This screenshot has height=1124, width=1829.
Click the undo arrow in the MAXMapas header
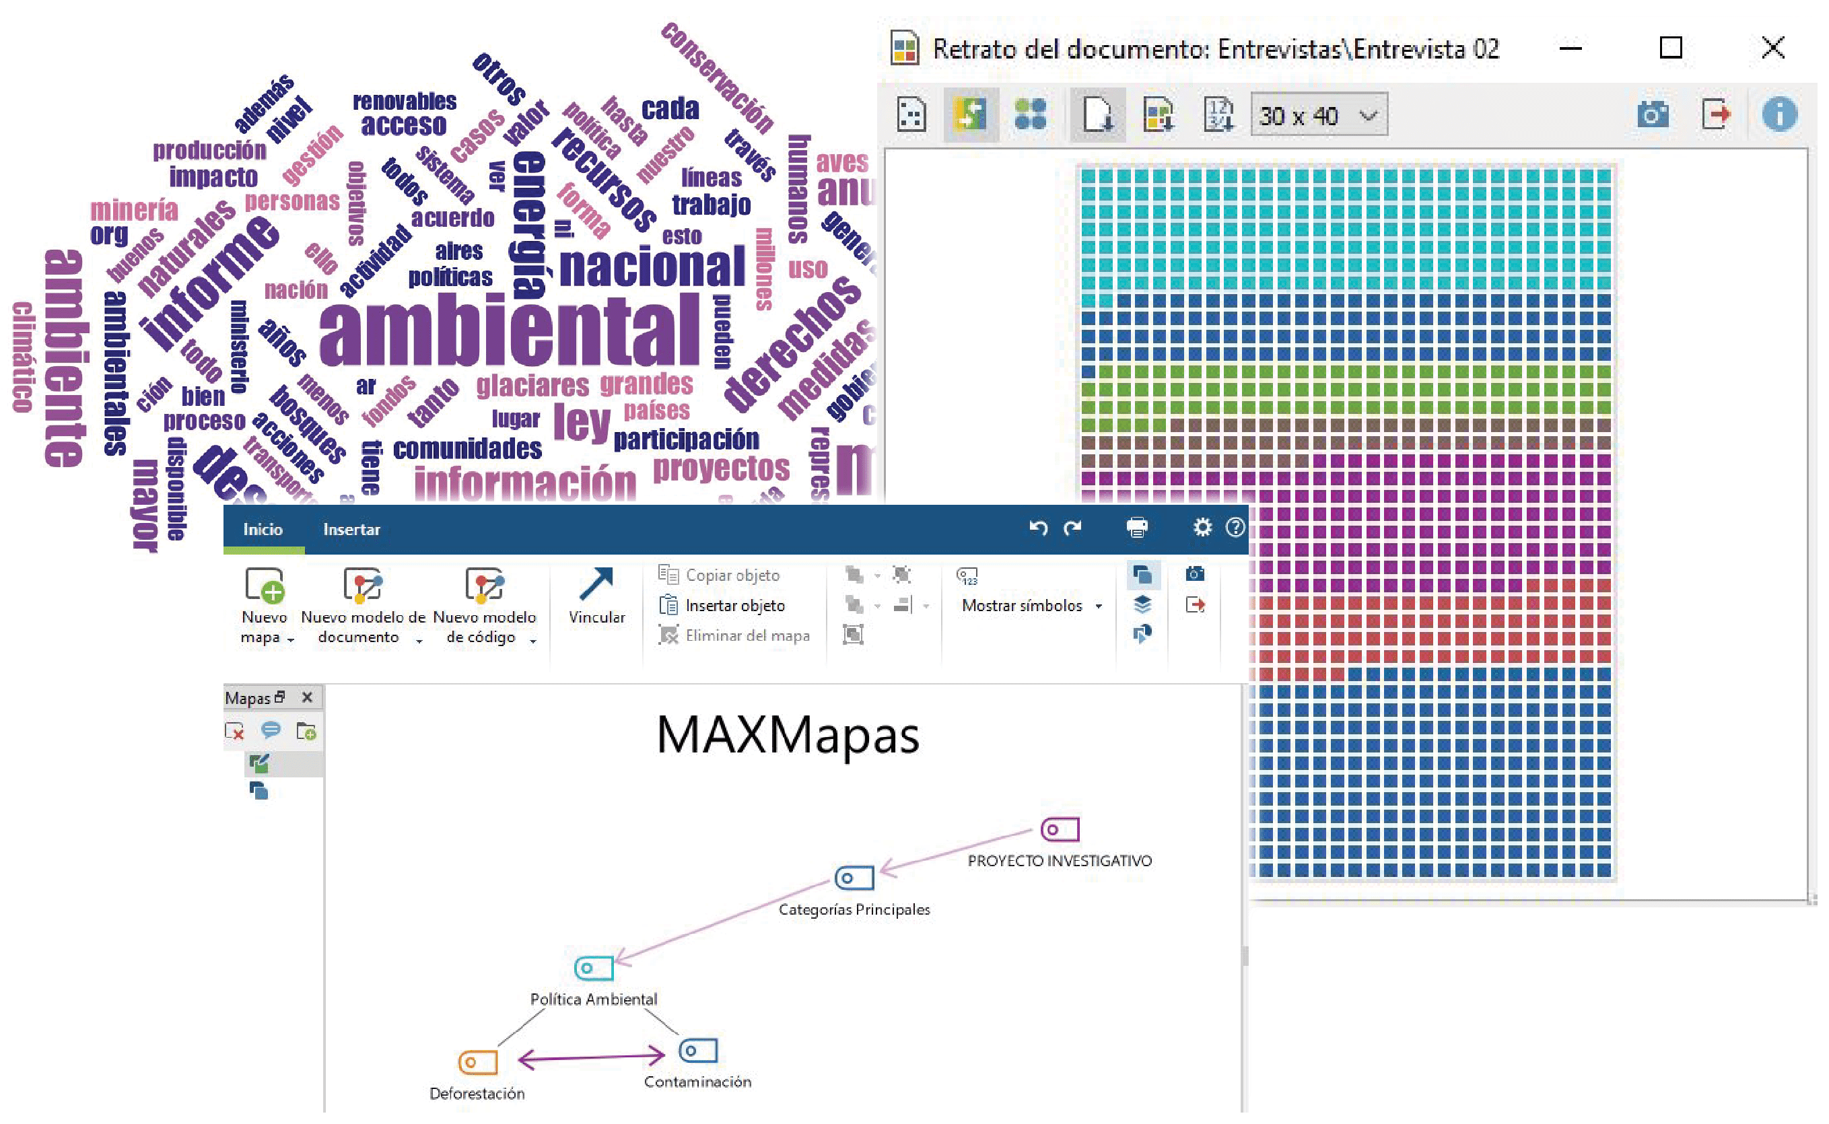(x=1038, y=528)
